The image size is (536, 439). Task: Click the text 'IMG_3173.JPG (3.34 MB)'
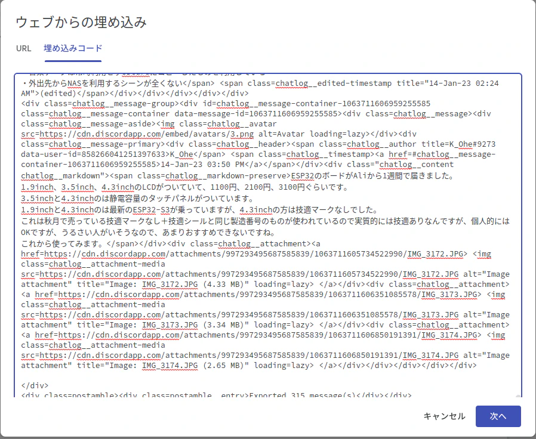[x=192, y=324]
